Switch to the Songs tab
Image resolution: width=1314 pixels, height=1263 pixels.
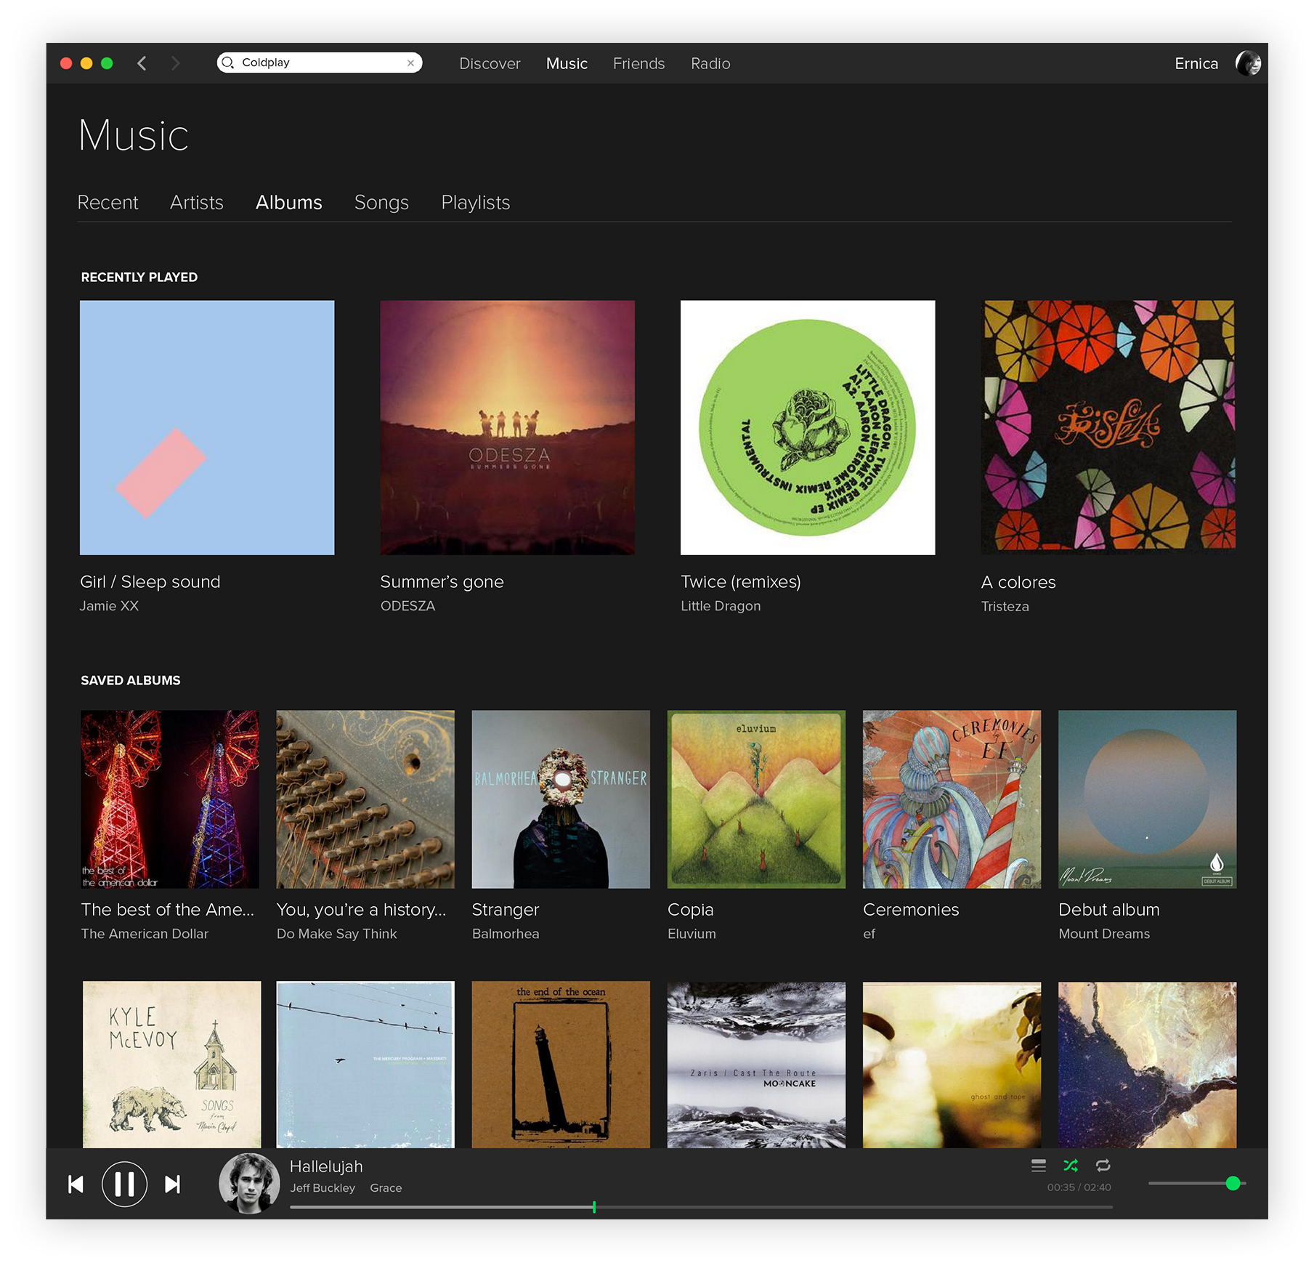pyautogui.click(x=381, y=203)
